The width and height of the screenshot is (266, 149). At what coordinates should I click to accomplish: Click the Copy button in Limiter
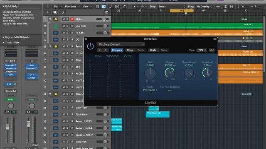pos(130,50)
